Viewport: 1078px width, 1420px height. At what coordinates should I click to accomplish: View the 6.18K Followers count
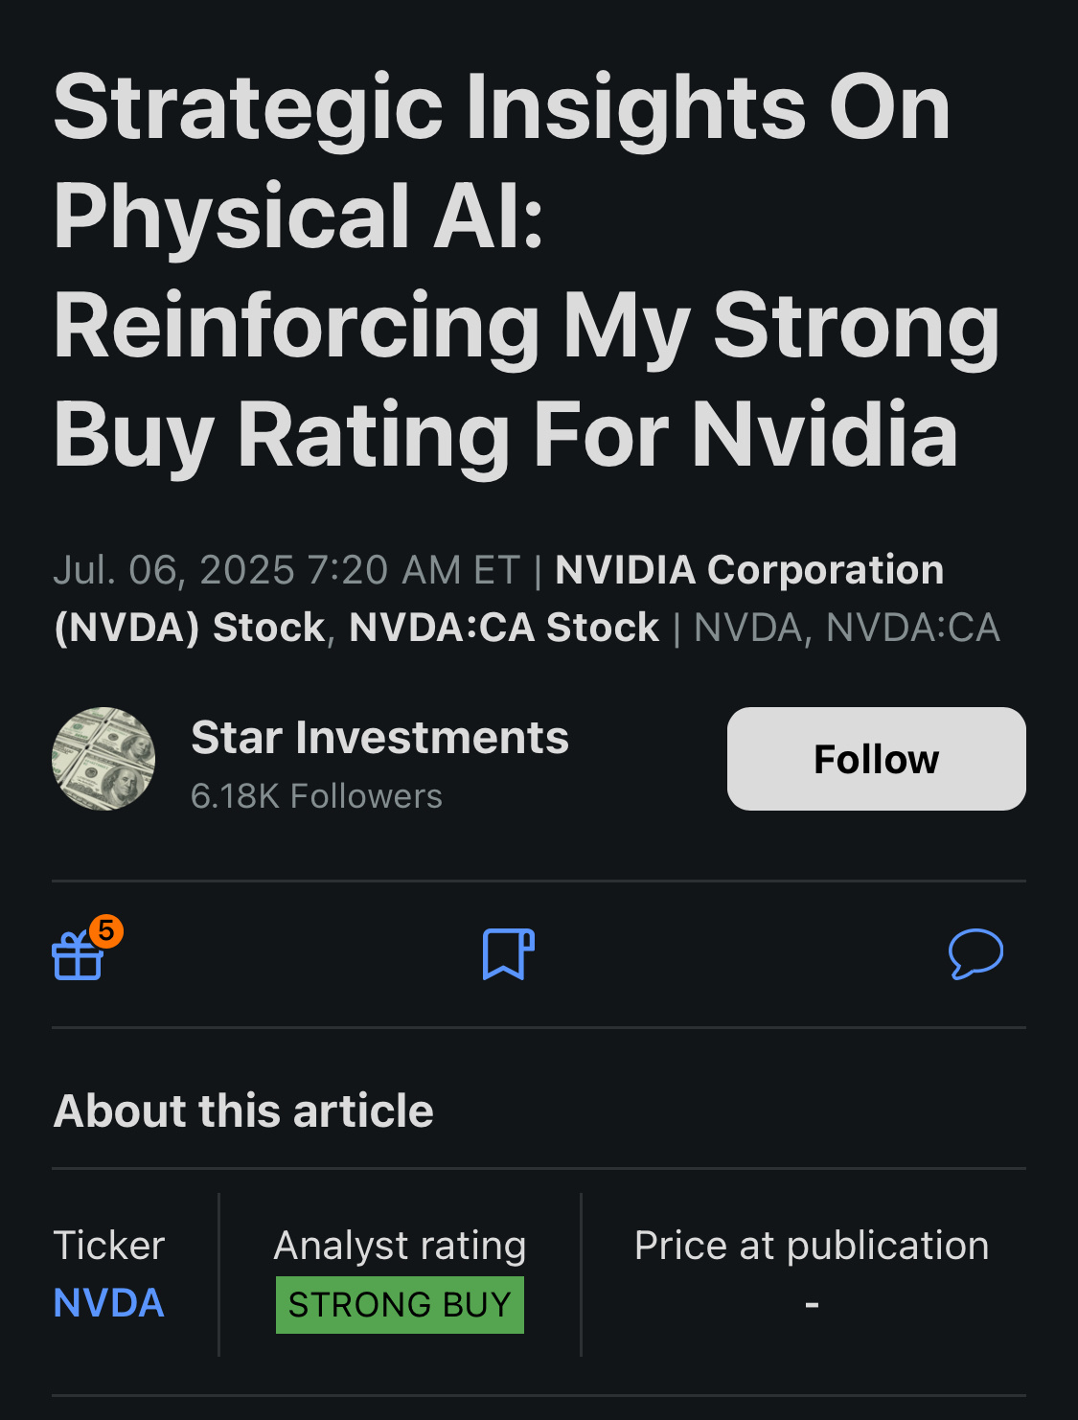click(x=317, y=796)
